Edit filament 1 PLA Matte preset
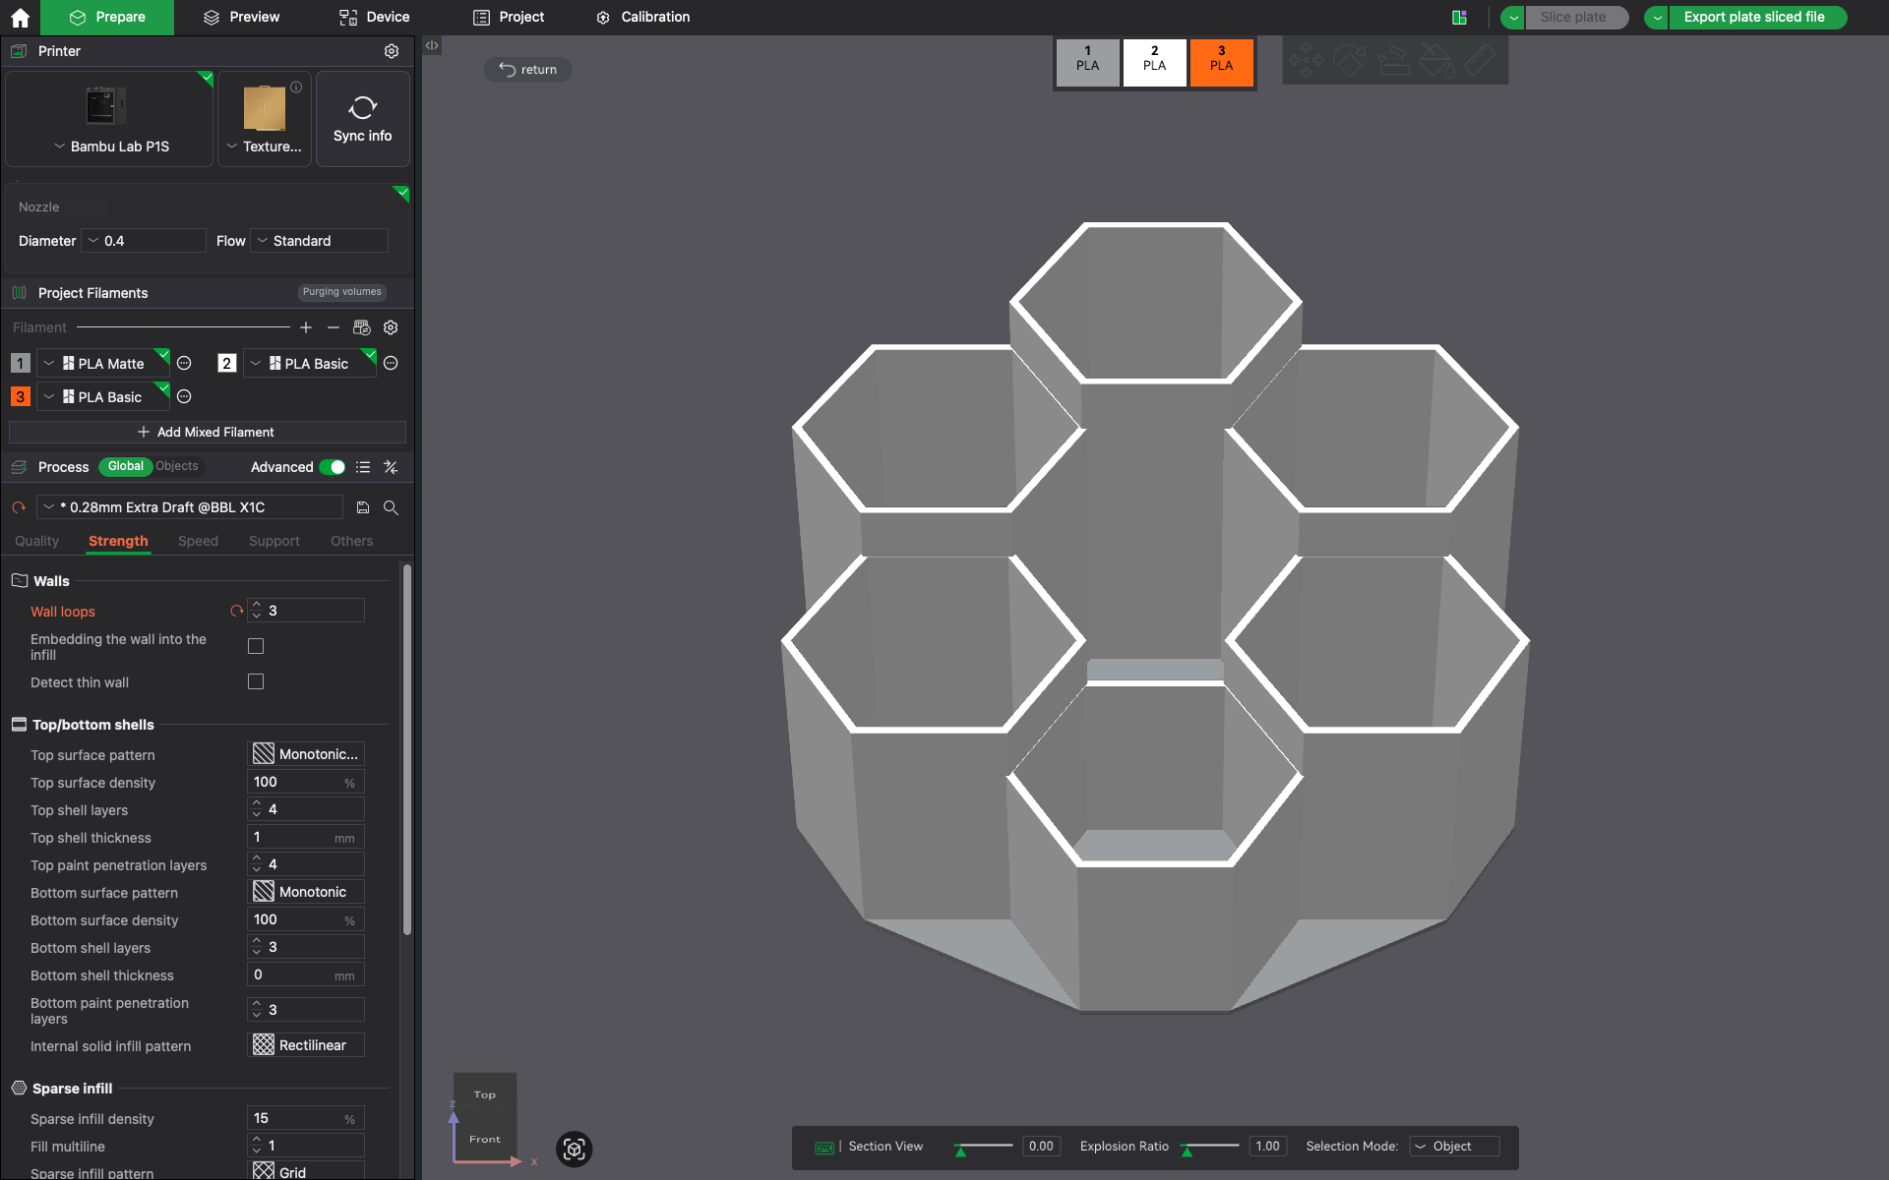 click(x=184, y=364)
